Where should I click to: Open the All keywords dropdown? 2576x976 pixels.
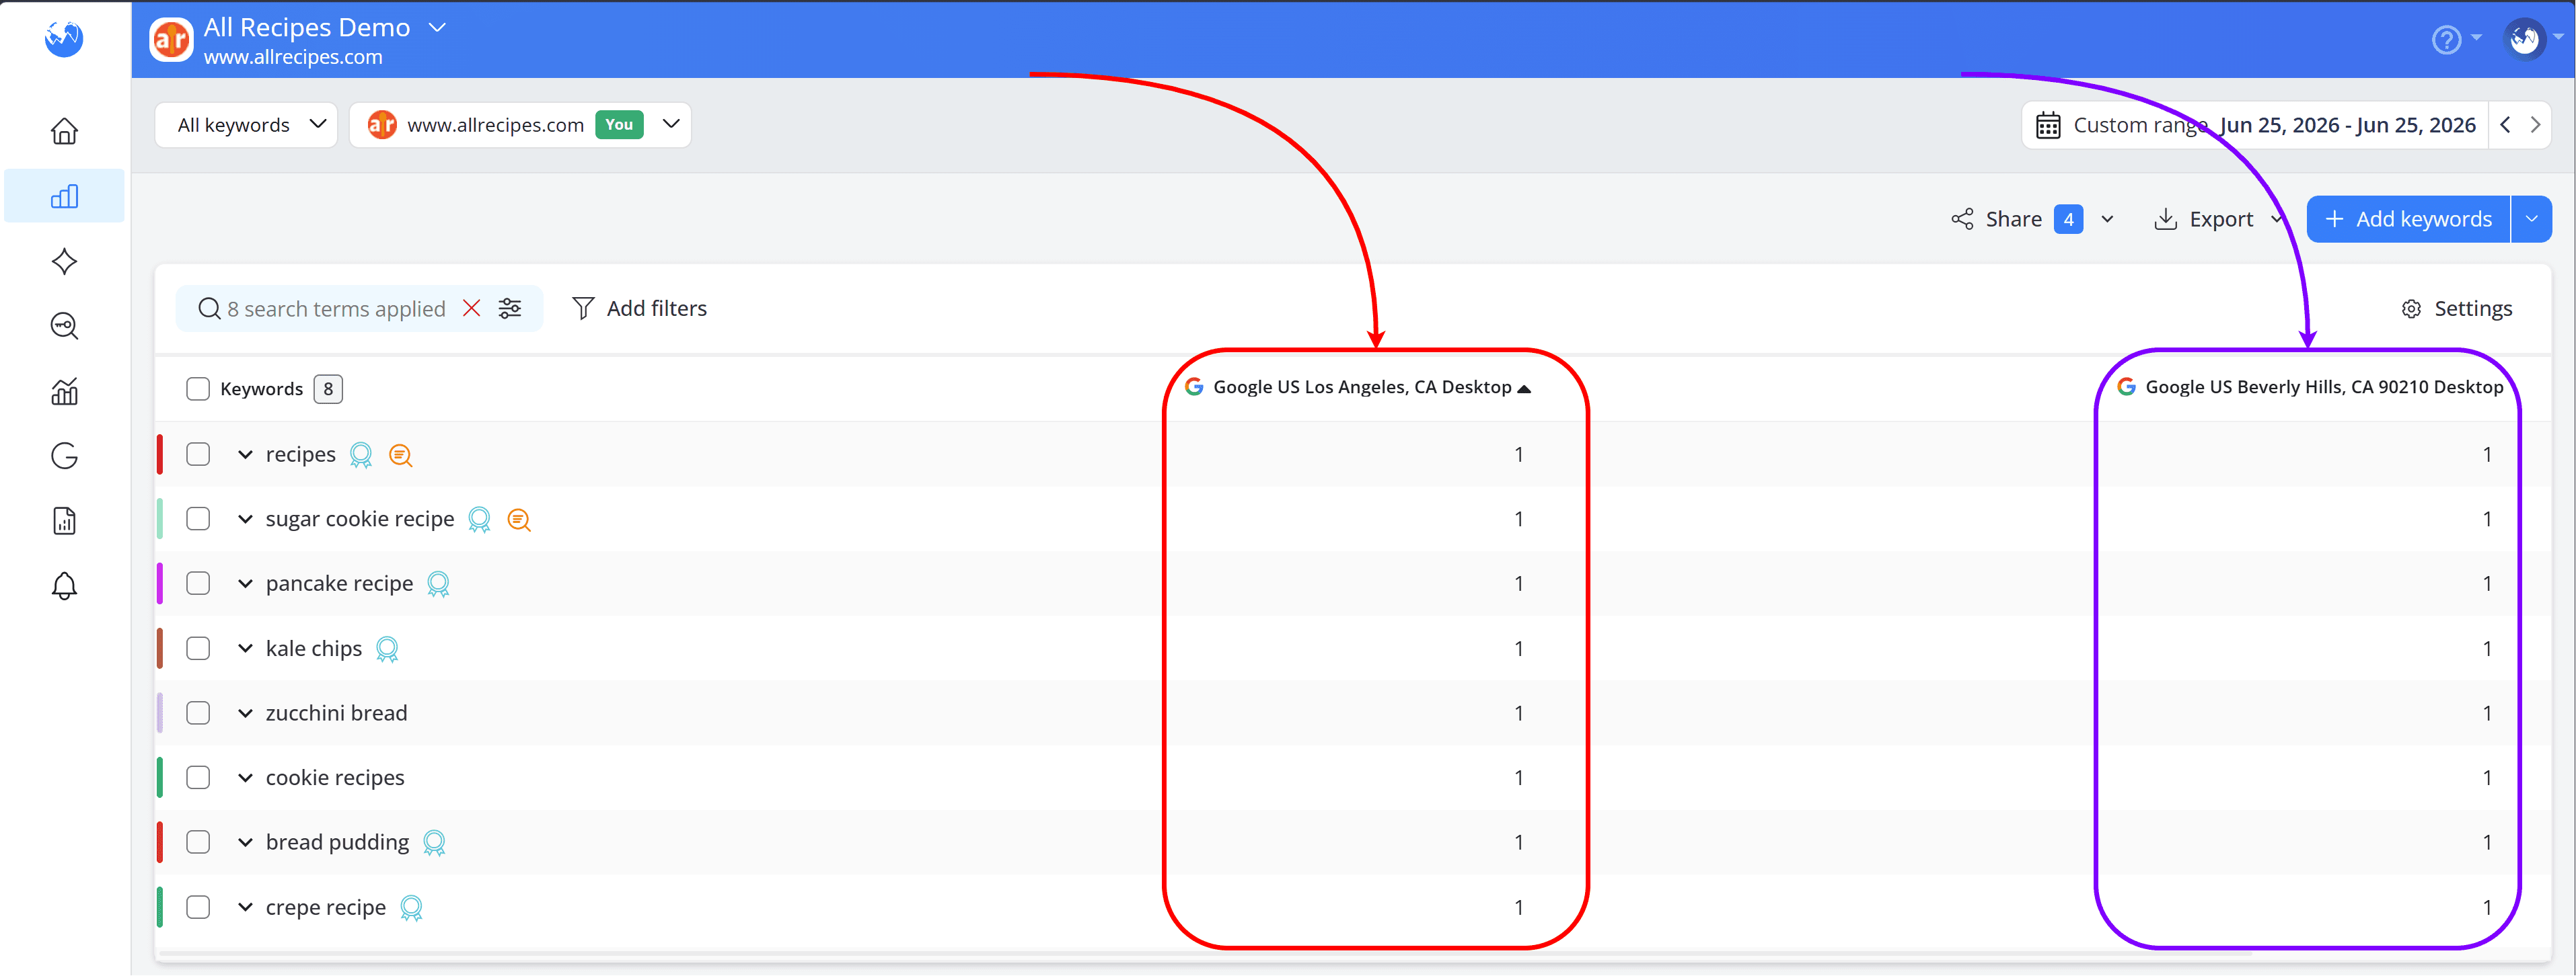(x=246, y=125)
